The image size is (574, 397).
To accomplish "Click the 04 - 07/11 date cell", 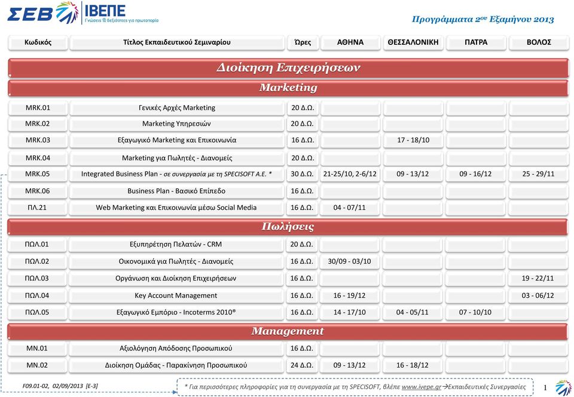I will [350, 208].
